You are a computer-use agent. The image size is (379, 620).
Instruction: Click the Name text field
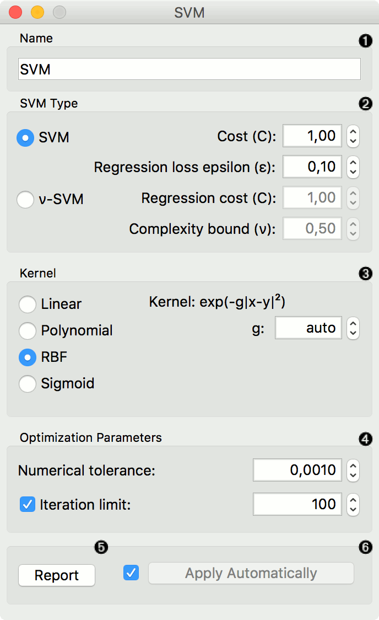pos(189,70)
